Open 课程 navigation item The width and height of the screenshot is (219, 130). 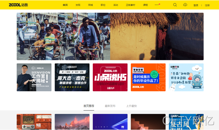point(145,5)
